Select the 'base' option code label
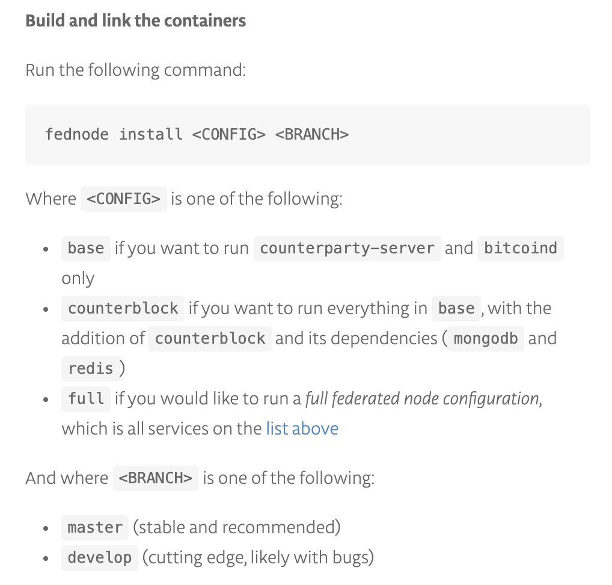 coord(86,248)
